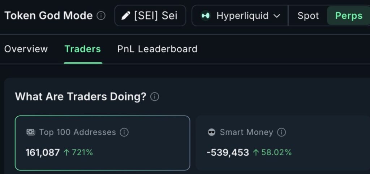This screenshot has height=174, width=370.
Task: Click the info icon beside Token God Mode
Action: pos(102,16)
